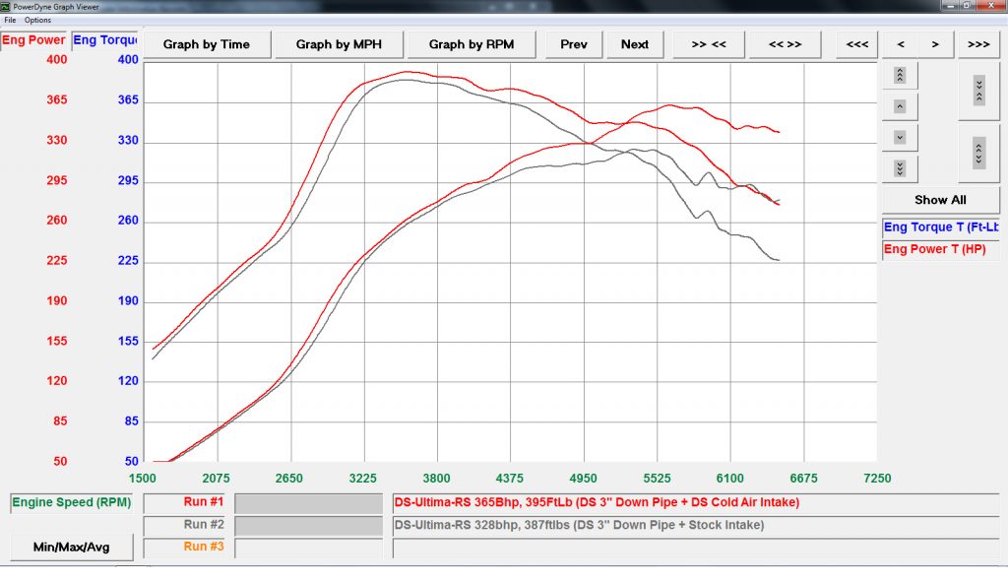Click the Show All button
The image size is (1008, 582).
[940, 200]
